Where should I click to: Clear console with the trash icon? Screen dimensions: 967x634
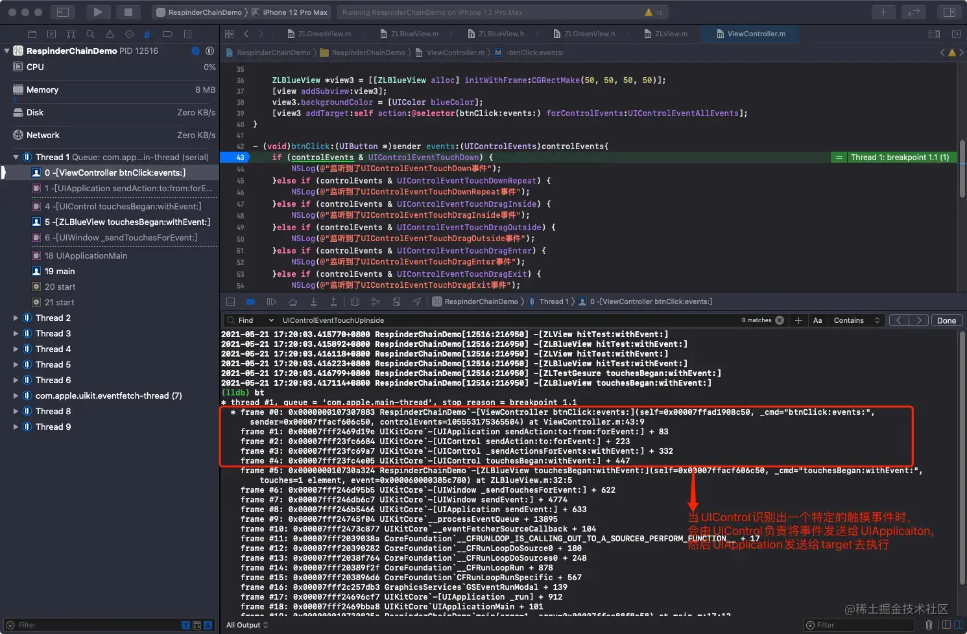[x=929, y=625]
